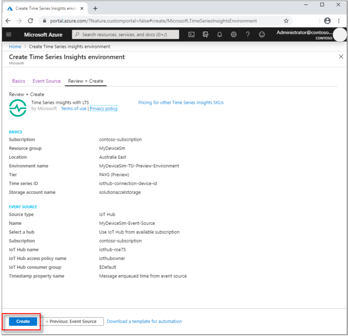Screen dimensions: 348x336
Task: Switch to the Basics tab
Action: click(19, 81)
